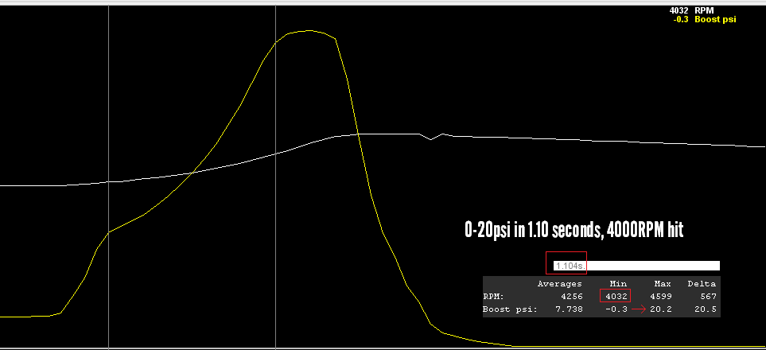The height and width of the screenshot is (350, 766).
Task: Select the left vertical cursor line
Action: click(108, 159)
